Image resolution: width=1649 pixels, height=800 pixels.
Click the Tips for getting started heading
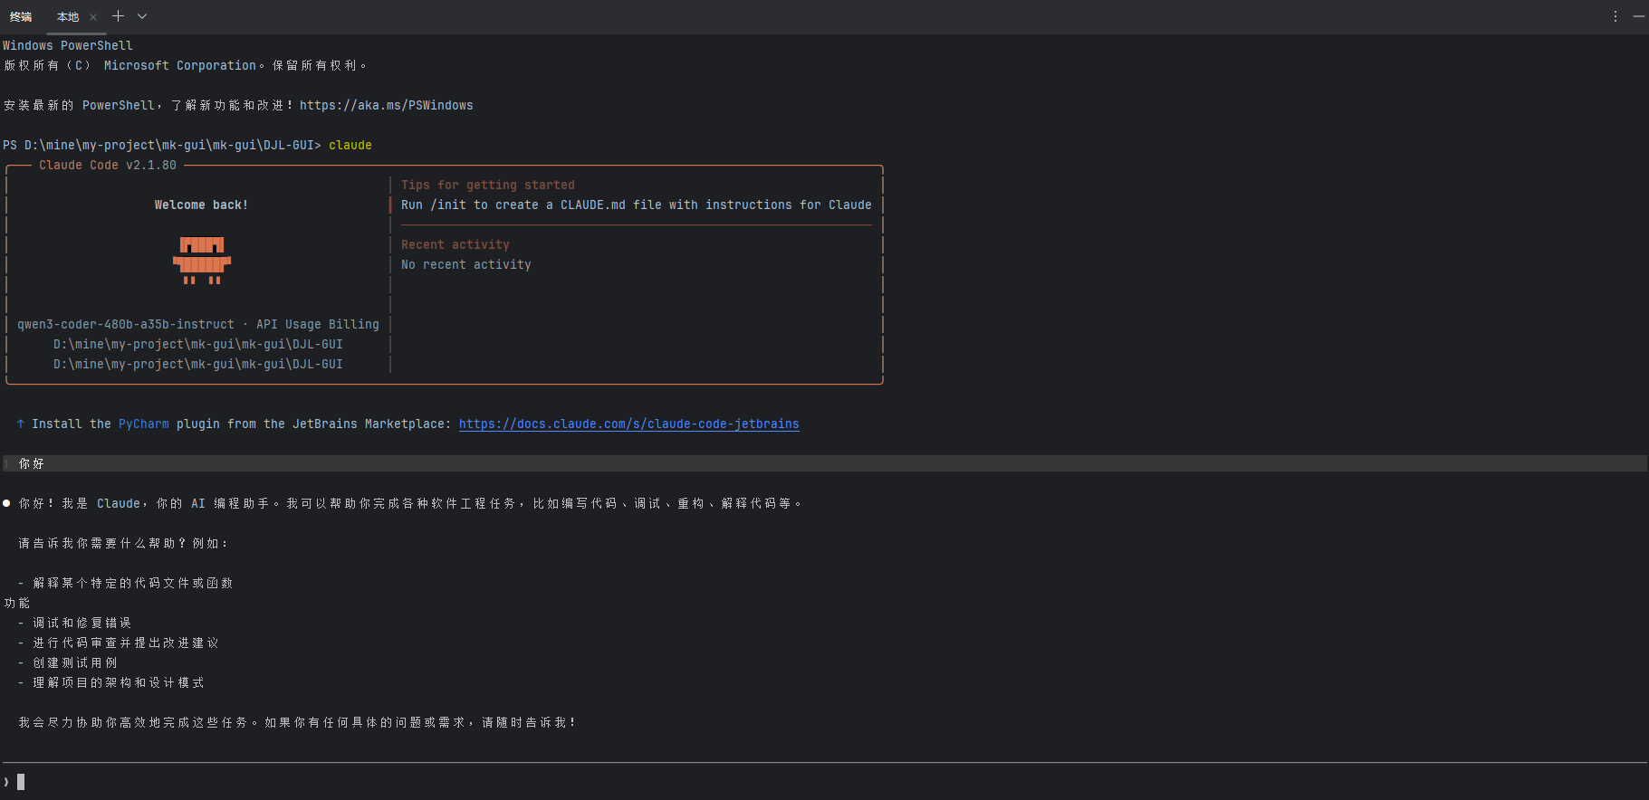coord(488,185)
